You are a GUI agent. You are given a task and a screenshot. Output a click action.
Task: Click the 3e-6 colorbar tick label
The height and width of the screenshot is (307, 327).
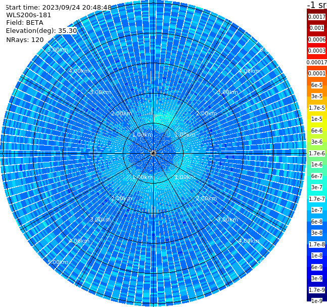click(317, 142)
